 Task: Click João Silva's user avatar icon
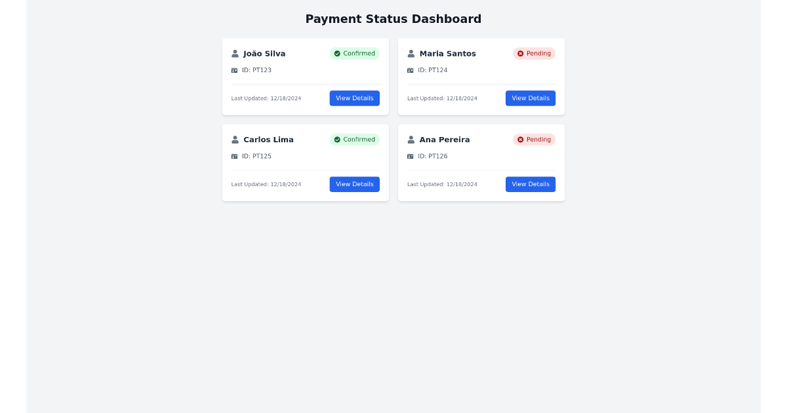[235, 54]
